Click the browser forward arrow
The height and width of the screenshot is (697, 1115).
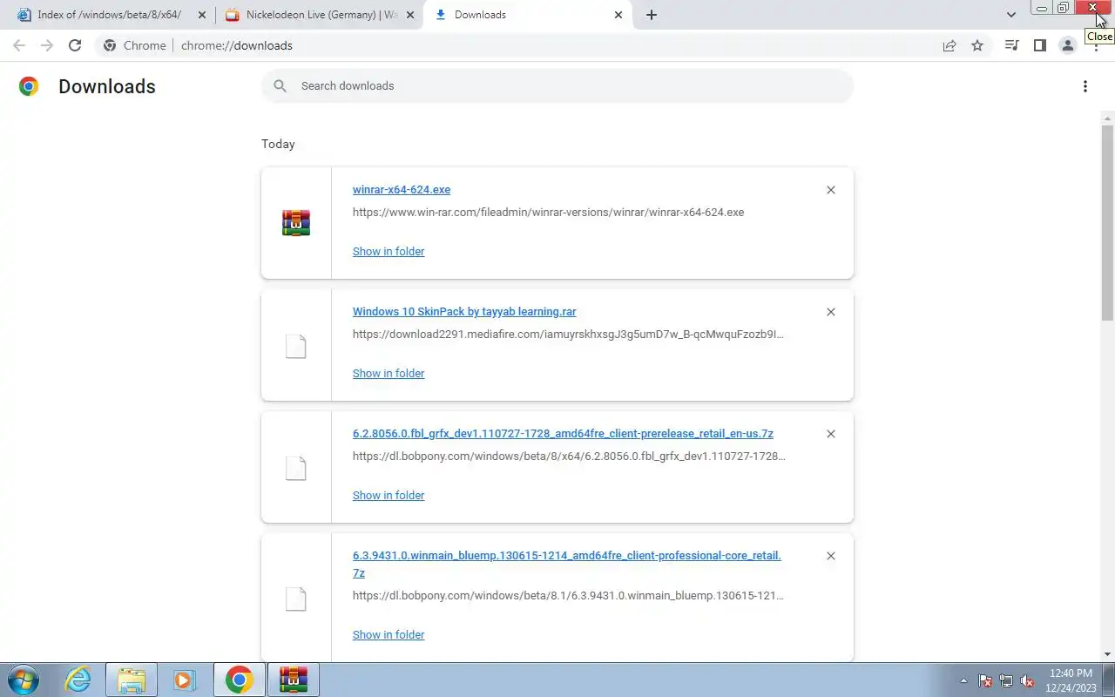click(x=47, y=45)
